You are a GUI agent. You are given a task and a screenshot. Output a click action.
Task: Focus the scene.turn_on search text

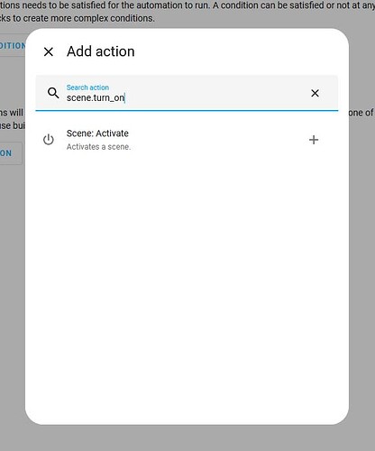click(x=96, y=98)
